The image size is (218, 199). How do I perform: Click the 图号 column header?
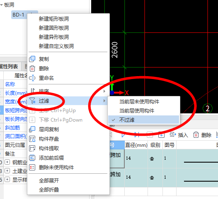[x=170, y=145]
